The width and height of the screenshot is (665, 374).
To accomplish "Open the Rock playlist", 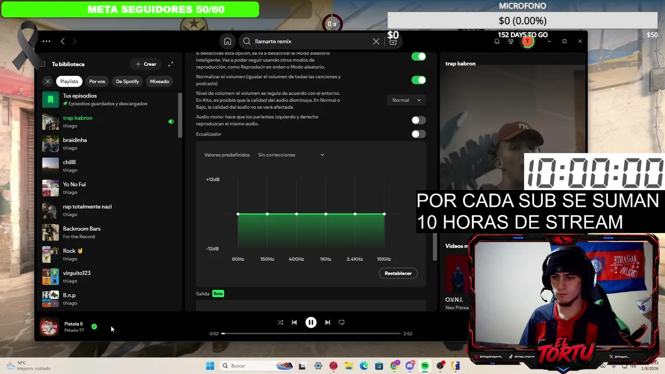I will (110, 255).
